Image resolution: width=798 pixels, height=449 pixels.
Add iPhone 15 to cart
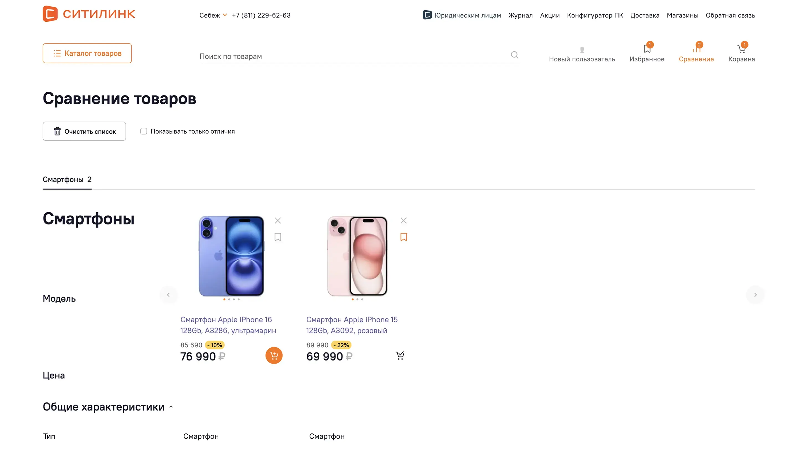[400, 355]
